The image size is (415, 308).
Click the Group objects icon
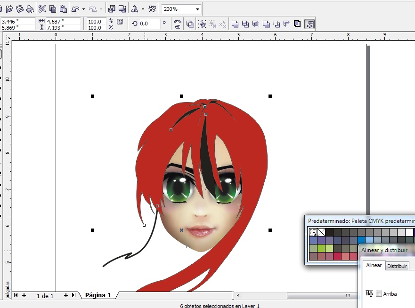tap(202, 24)
